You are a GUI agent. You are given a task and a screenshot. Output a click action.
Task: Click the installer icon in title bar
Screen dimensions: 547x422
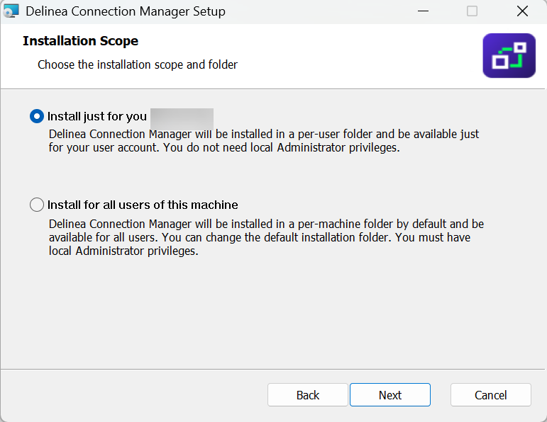(x=11, y=11)
